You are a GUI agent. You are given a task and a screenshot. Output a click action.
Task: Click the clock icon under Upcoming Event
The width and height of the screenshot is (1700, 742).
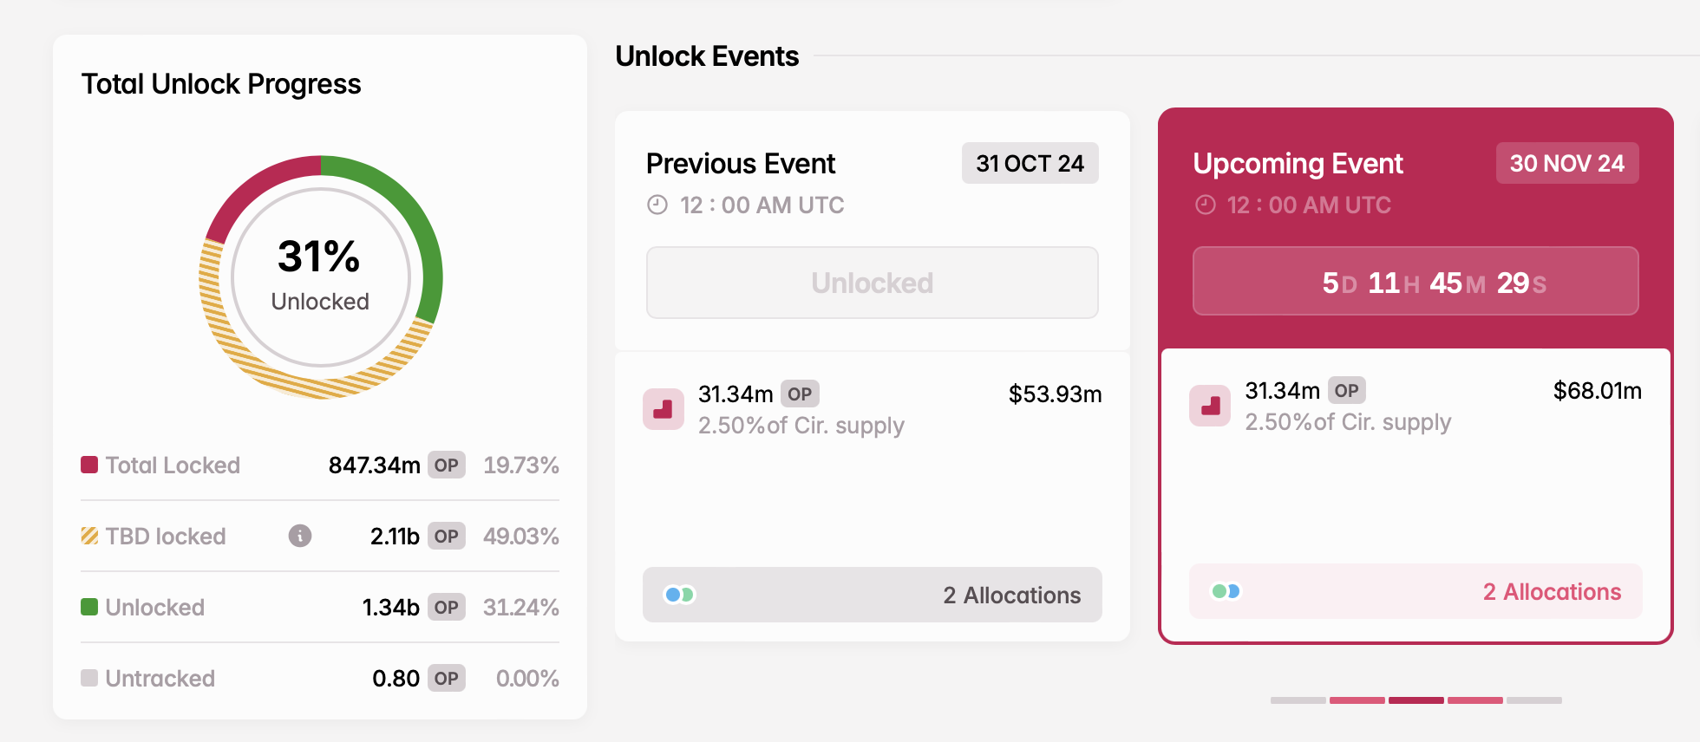[x=1205, y=205]
